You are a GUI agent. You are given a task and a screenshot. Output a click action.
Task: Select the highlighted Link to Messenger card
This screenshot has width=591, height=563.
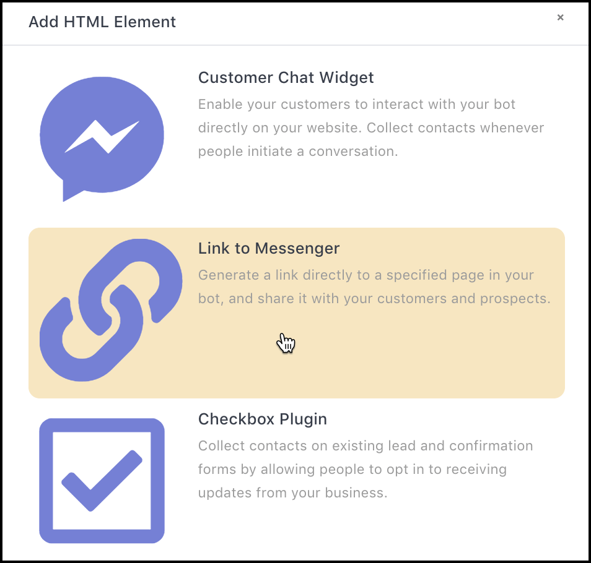(x=297, y=313)
